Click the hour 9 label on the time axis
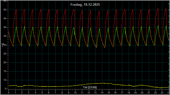Screen dimensions: 170x95 coord(69,93)
